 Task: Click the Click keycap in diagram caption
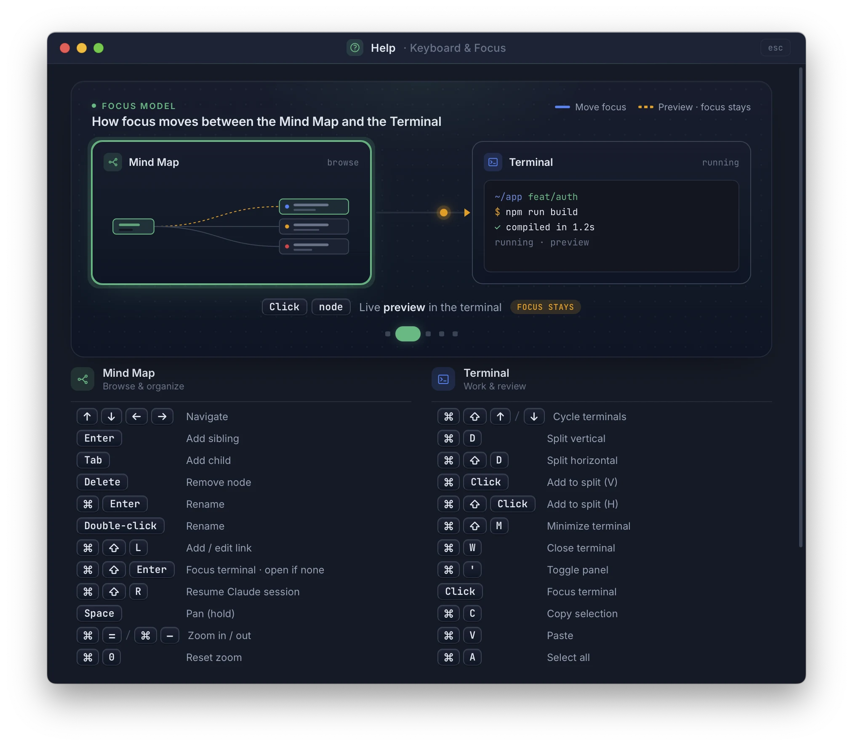coord(284,307)
